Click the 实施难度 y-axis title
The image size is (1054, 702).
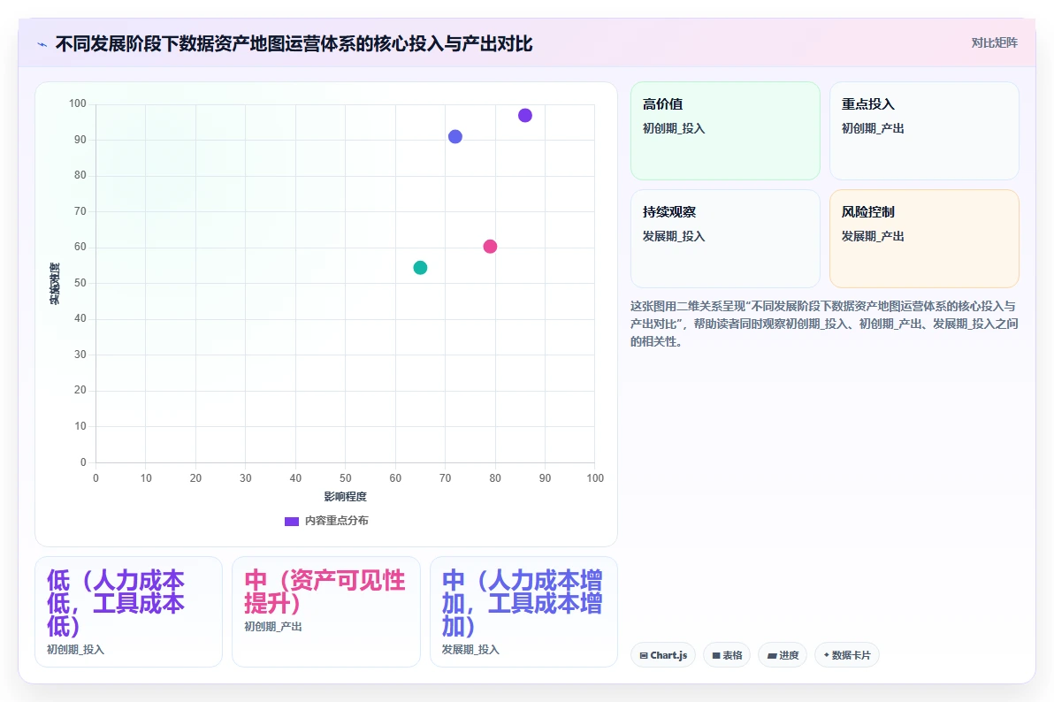(55, 283)
